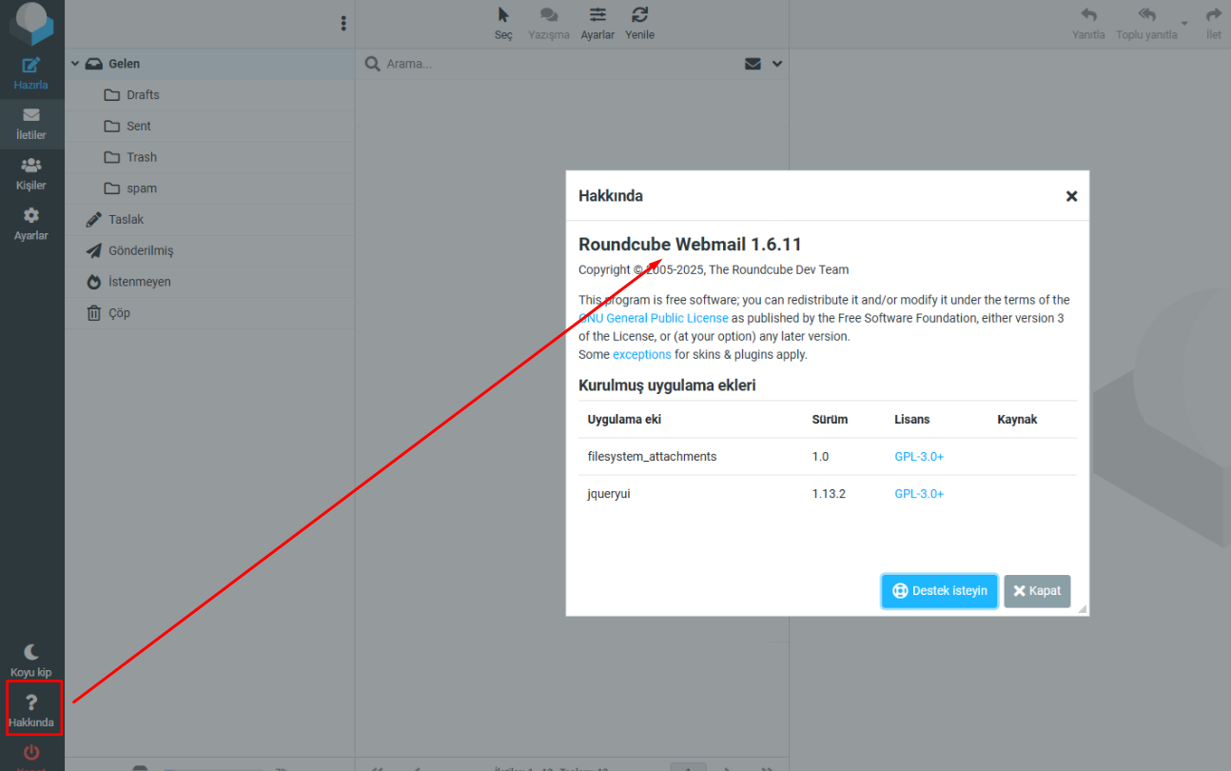Screen dimensions: 1231x771
Task: Click the Seç selection tool
Action: 503,24
